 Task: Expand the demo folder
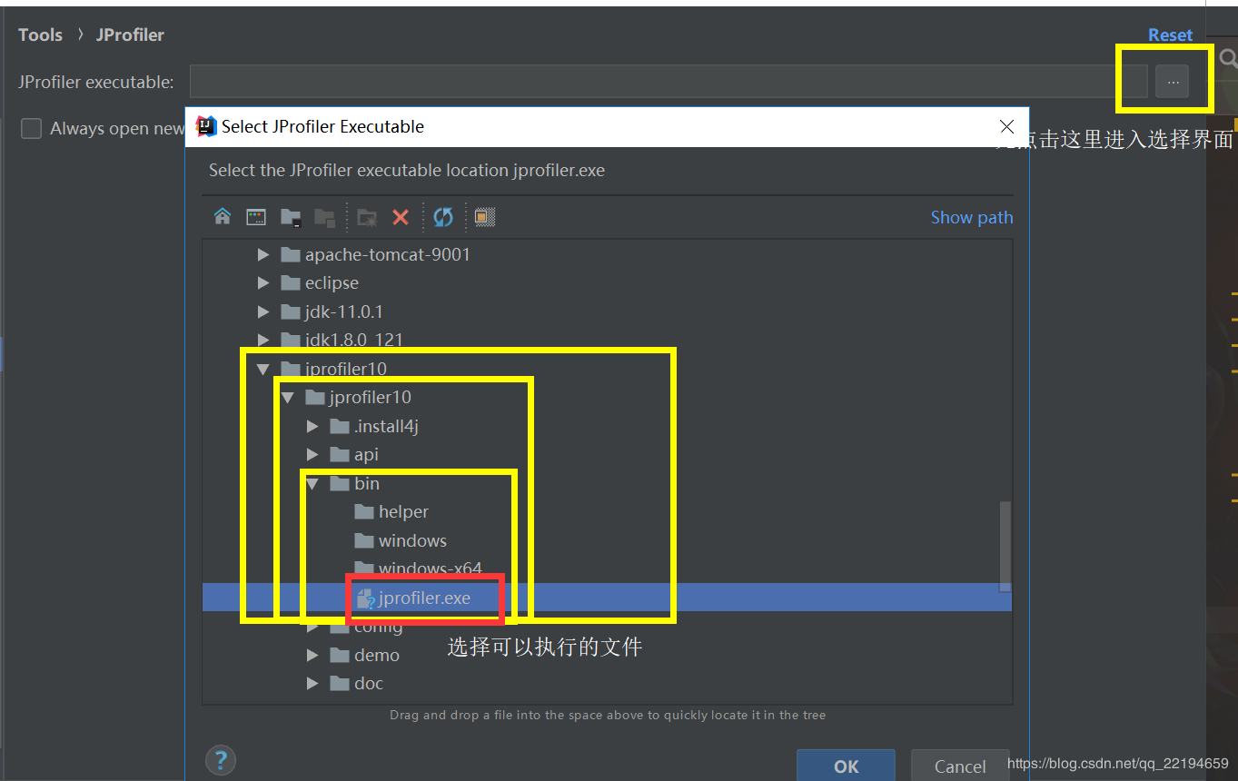tap(312, 656)
